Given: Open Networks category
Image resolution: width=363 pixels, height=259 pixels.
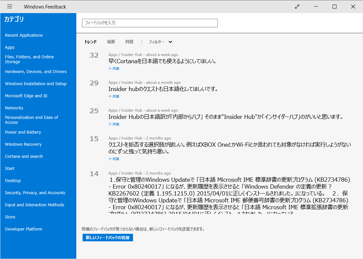Looking at the screenshot, I should click(x=14, y=108).
